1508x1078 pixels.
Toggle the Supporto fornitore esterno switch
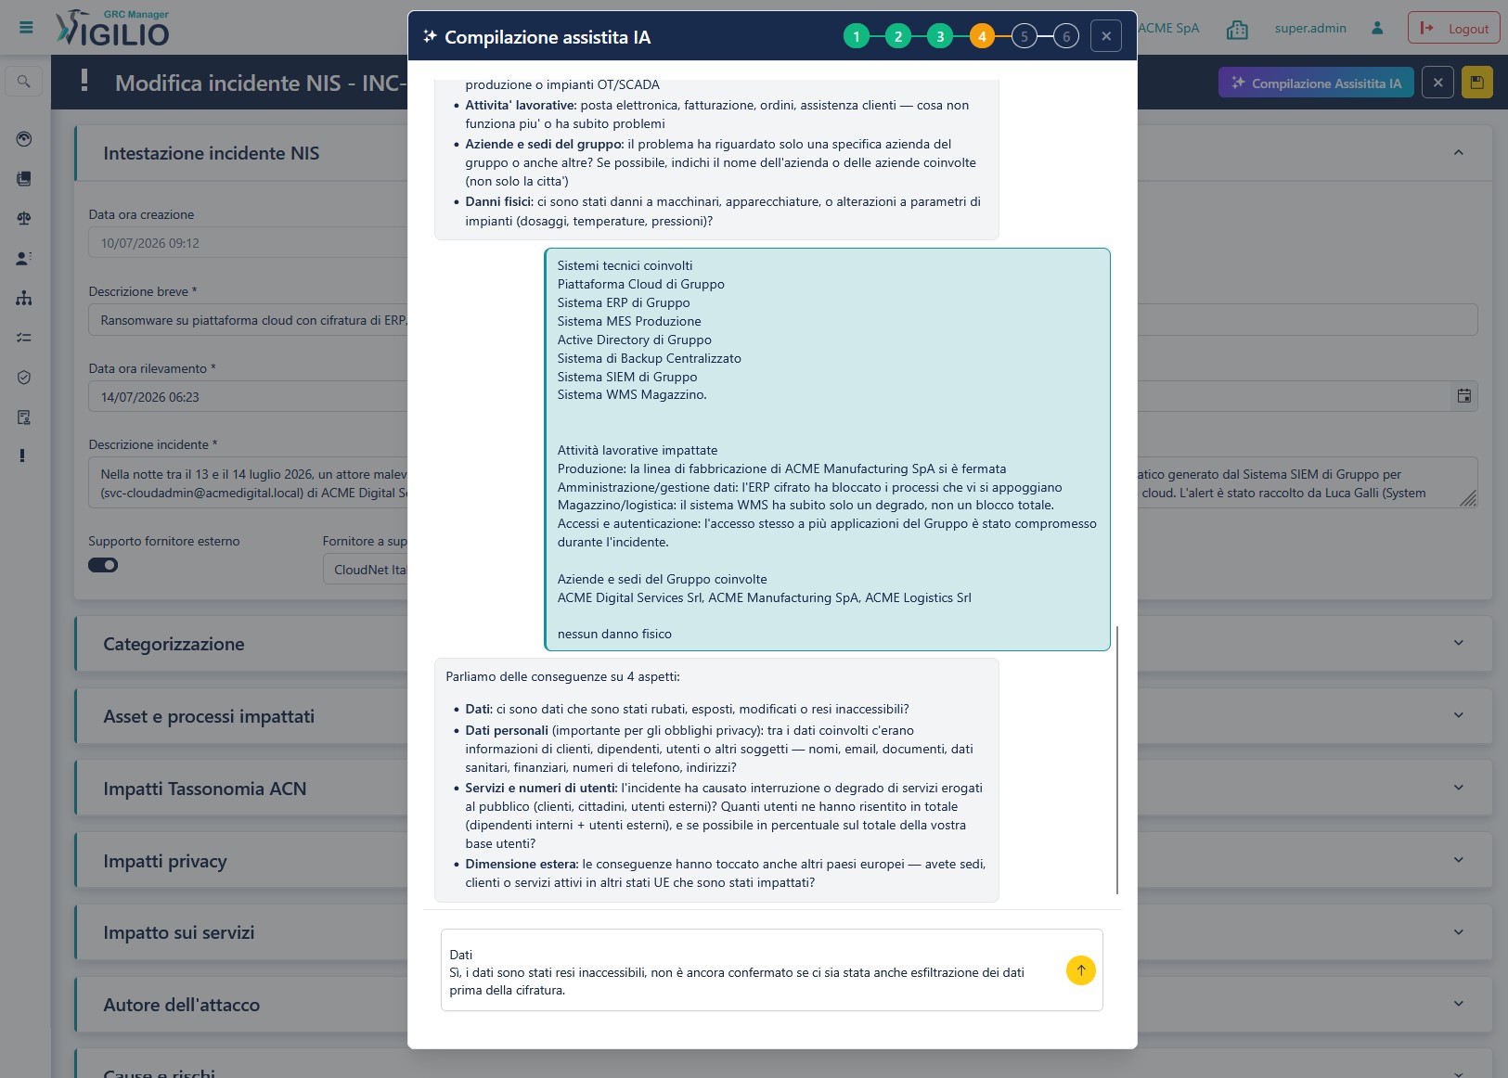(103, 565)
